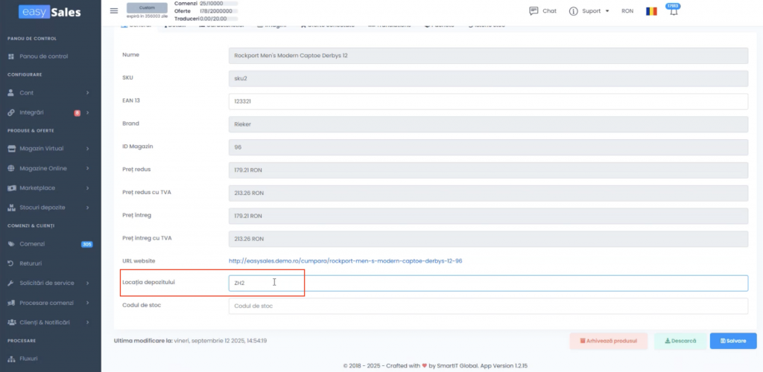The width and height of the screenshot is (763, 372).
Task: Click the Arhivează produsul button
Action: tap(608, 341)
